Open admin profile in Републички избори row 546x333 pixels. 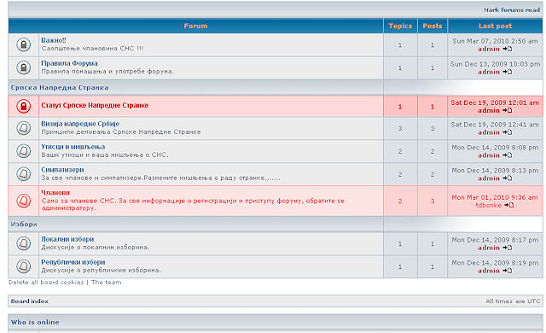[489, 271]
